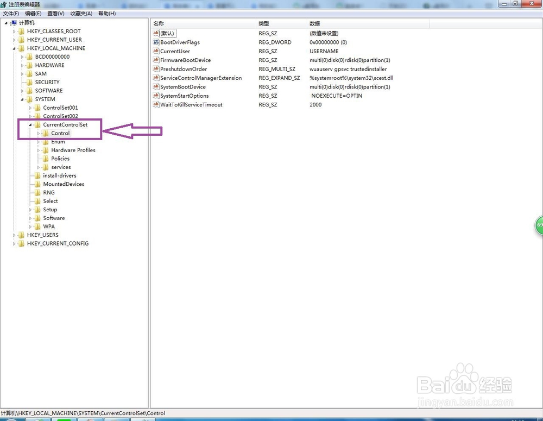Viewport: 543px width, 421px height.
Task: Open the 查看(V) menu
Action: pos(56,13)
